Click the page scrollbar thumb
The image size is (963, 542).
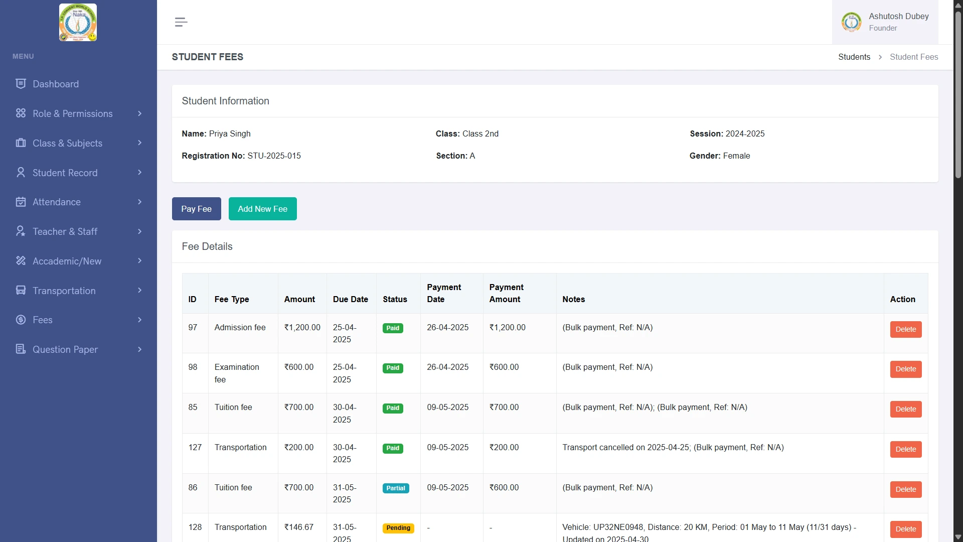[x=958, y=95]
